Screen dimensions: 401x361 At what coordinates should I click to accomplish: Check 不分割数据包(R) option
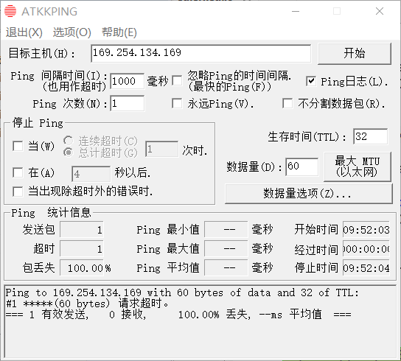pos(287,104)
